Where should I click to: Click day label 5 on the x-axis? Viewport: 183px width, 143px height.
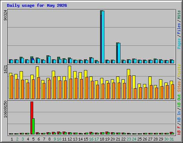tap(33, 139)
